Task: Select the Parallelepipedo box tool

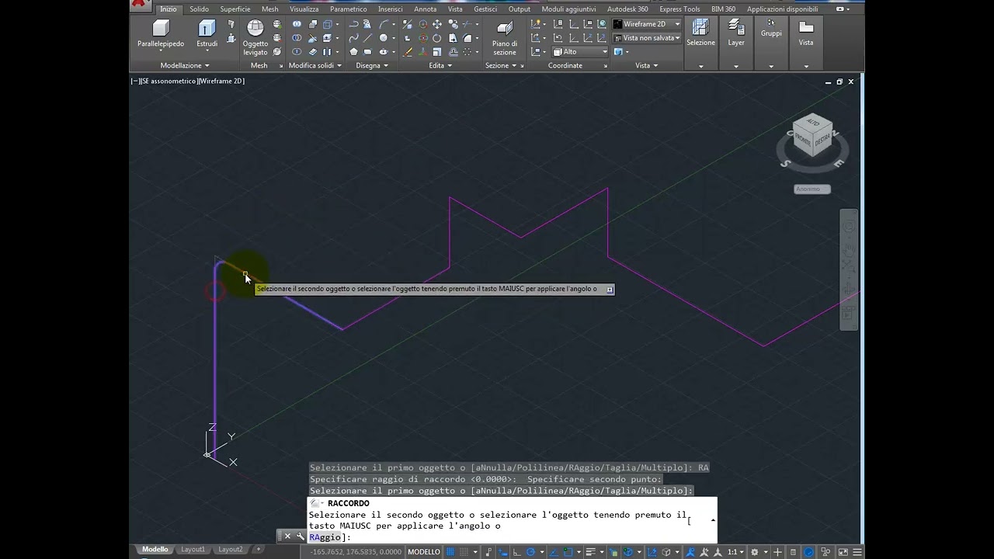Action: (161, 33)
